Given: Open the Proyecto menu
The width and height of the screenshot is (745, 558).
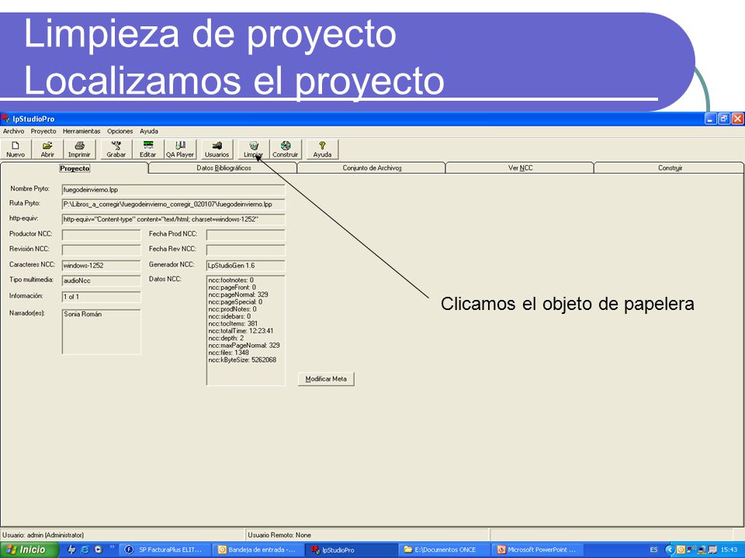Looking at the screenshot, I should click(x=43, y=132).
